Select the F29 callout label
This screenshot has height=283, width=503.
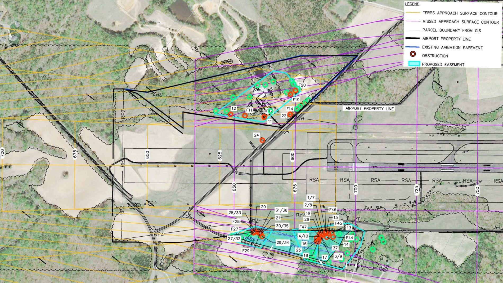[x=246, y=251]
